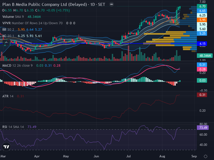Click the 1D interval label
Viewport: 214px width, 160px height.
click(93, 5)
